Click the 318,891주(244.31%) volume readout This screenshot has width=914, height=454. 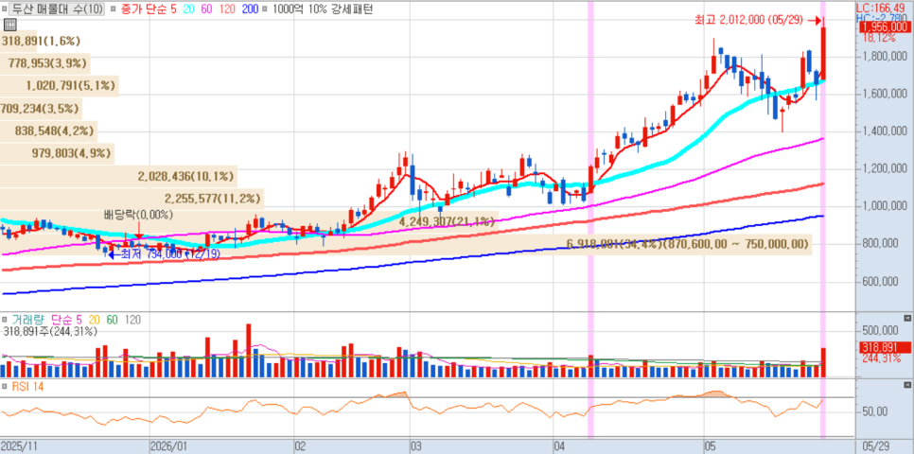tap(50, 332)
